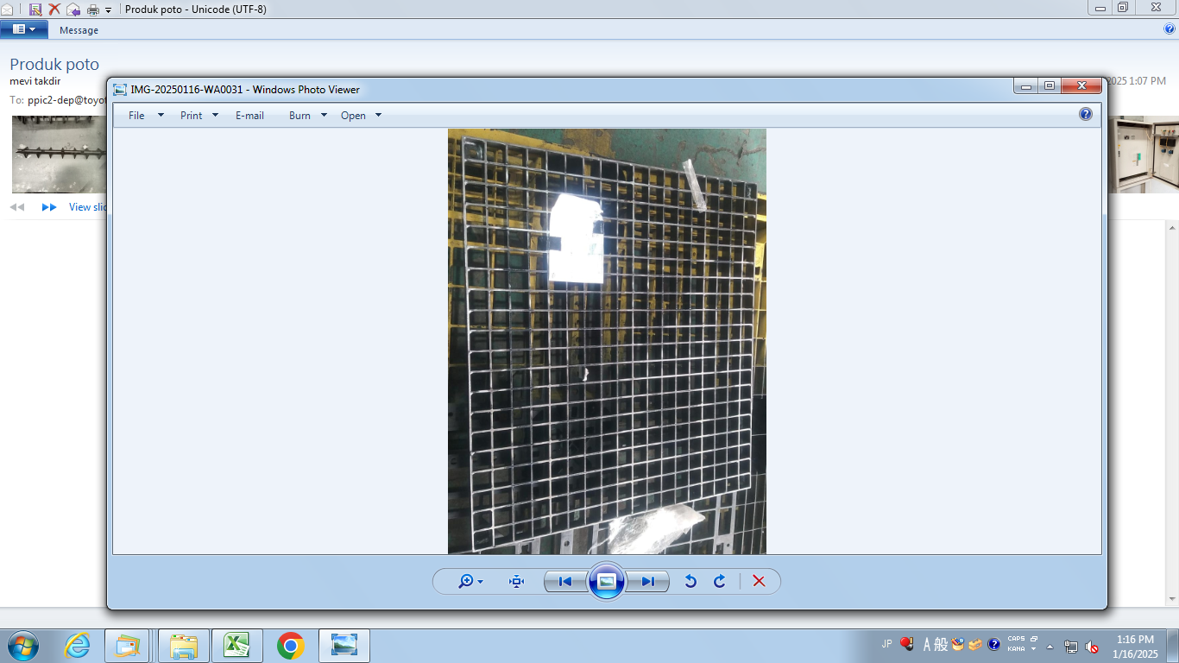Open Excel from the taskbar
The height and width of the screenshot is (663, 1179).
(237, 645)
